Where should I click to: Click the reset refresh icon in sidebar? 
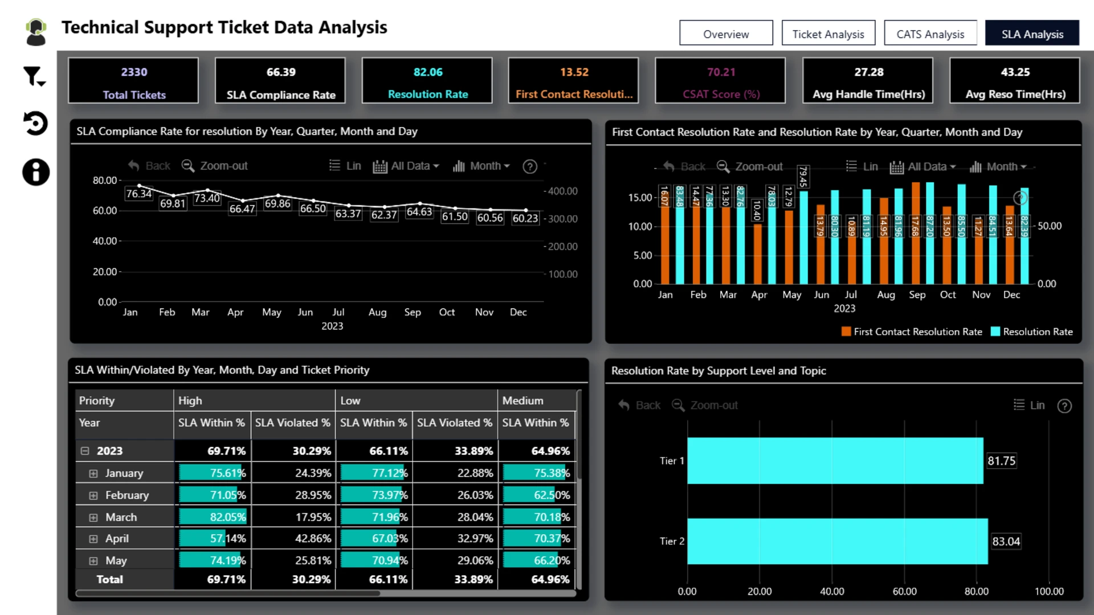pyautogui.click(x=35, y=123)
